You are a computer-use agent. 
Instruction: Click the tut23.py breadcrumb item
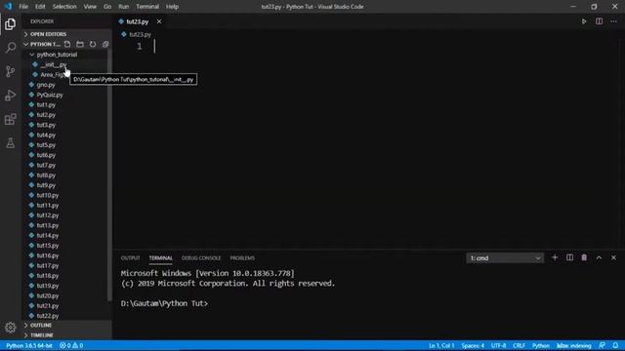[x=137, y=35]
